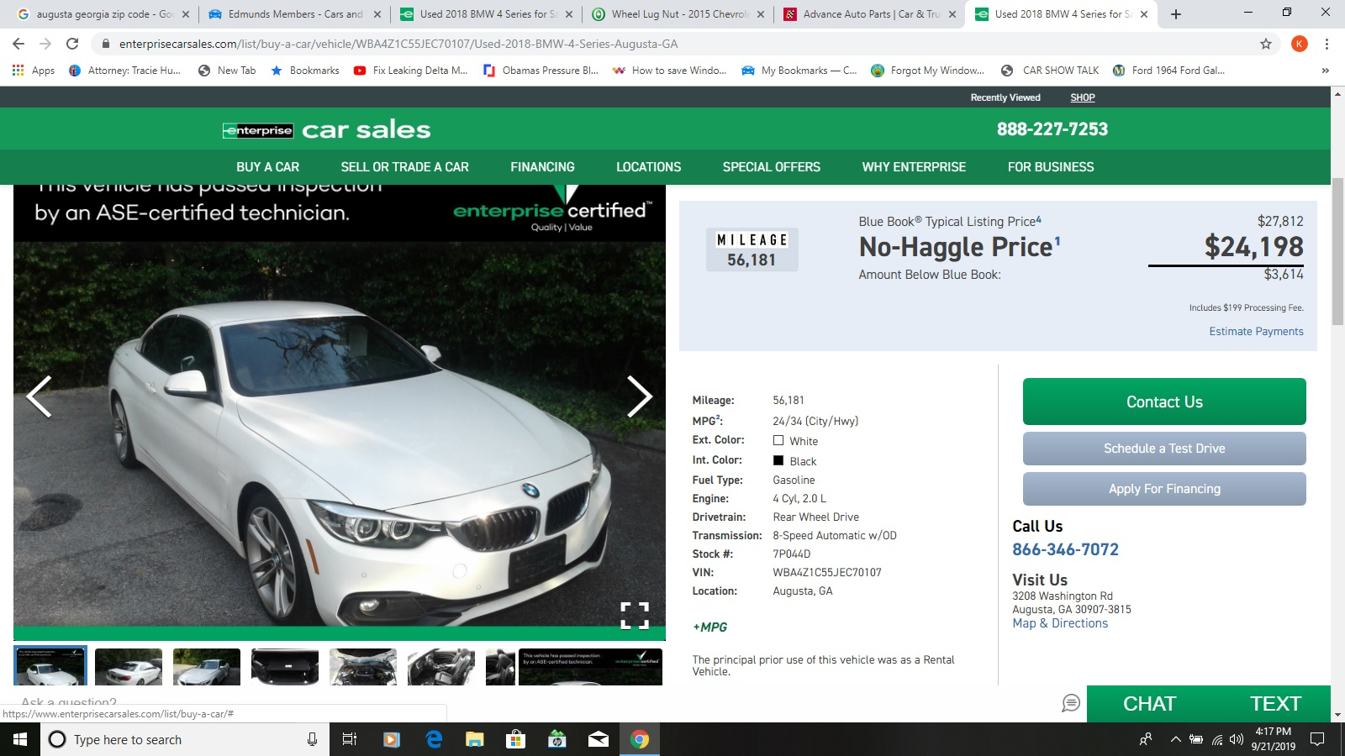Open the volume control in the tray
The height and width of the screenshot is (756, 1345).
[x=1237, y=739]
